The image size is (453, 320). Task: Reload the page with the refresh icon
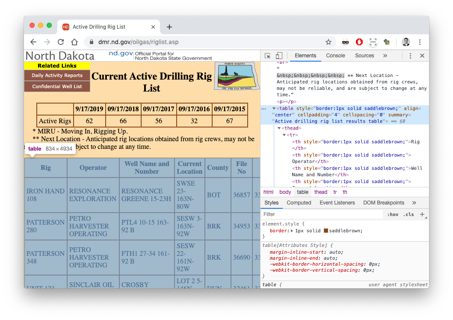[61, 42]
